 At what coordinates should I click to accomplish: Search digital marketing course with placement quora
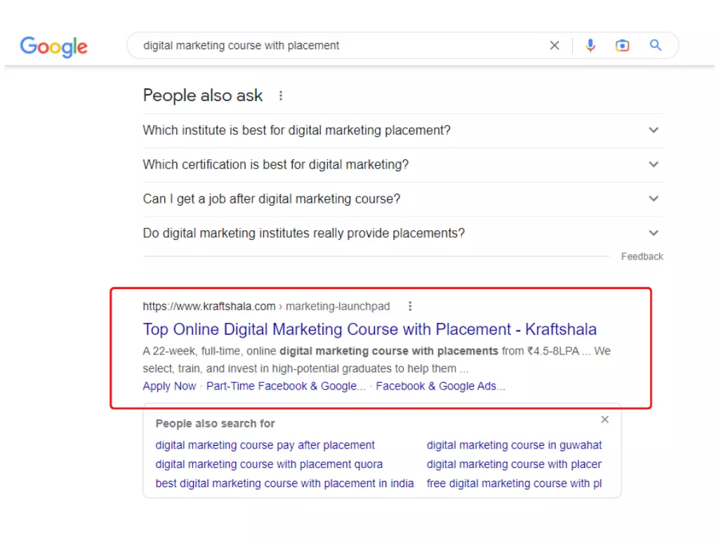269,465
